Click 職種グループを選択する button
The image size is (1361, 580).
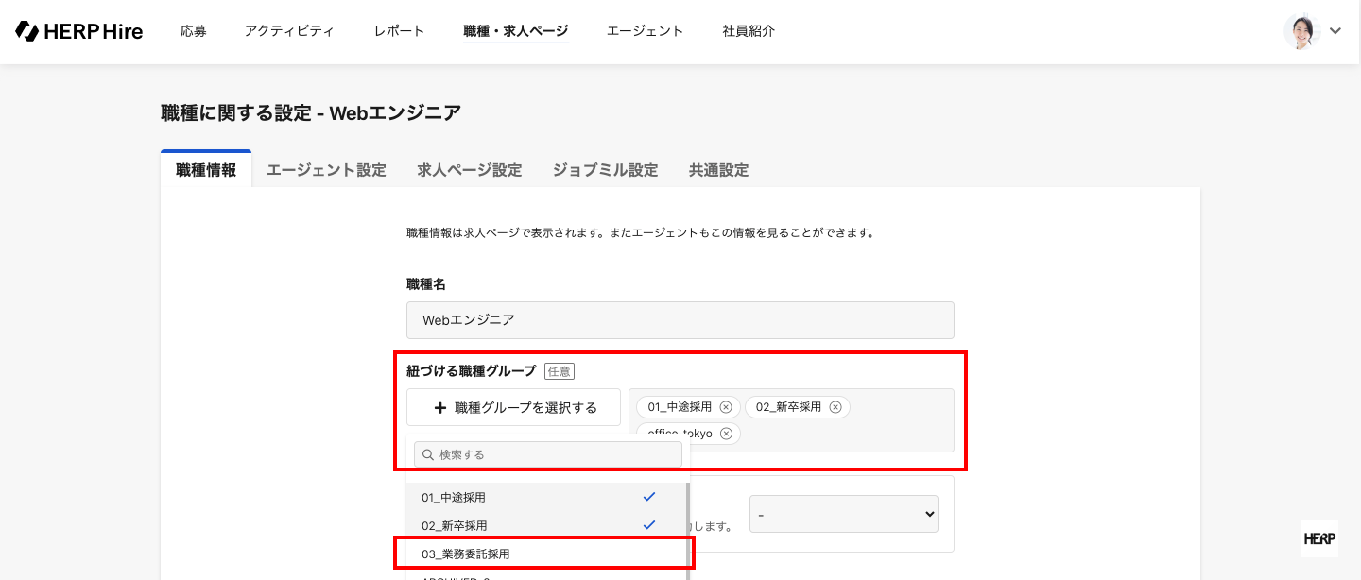coord(514,408)
